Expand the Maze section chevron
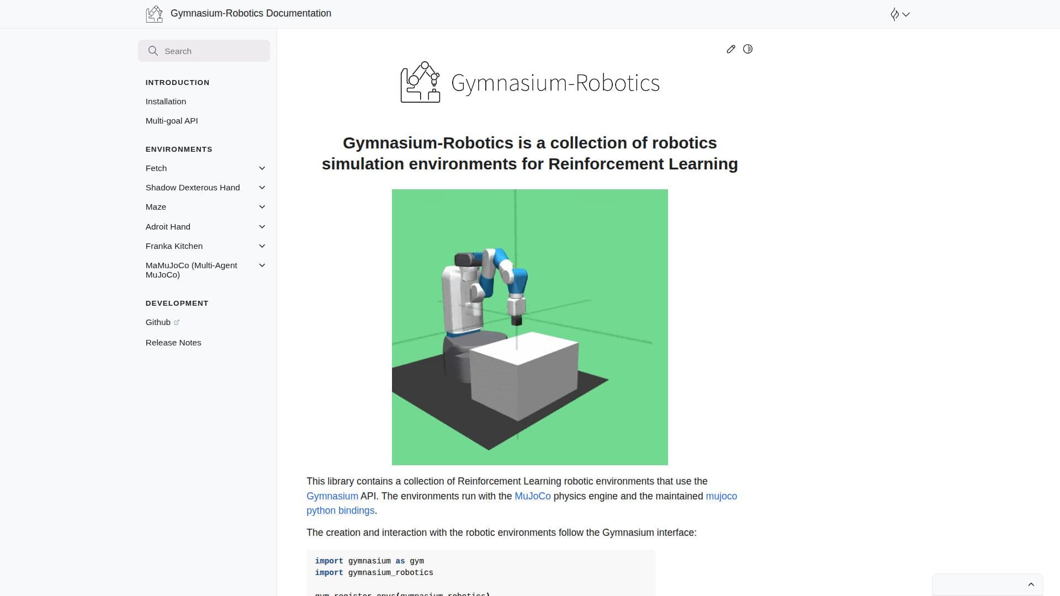 click(x=262, y=207)
